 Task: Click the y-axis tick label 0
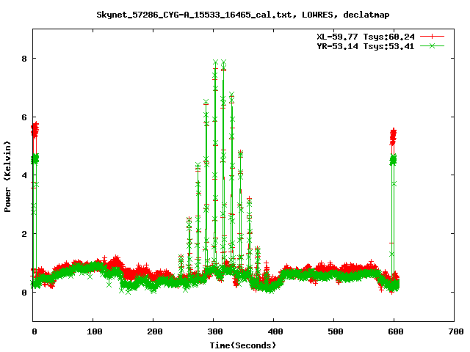click(x=24, y=293)
